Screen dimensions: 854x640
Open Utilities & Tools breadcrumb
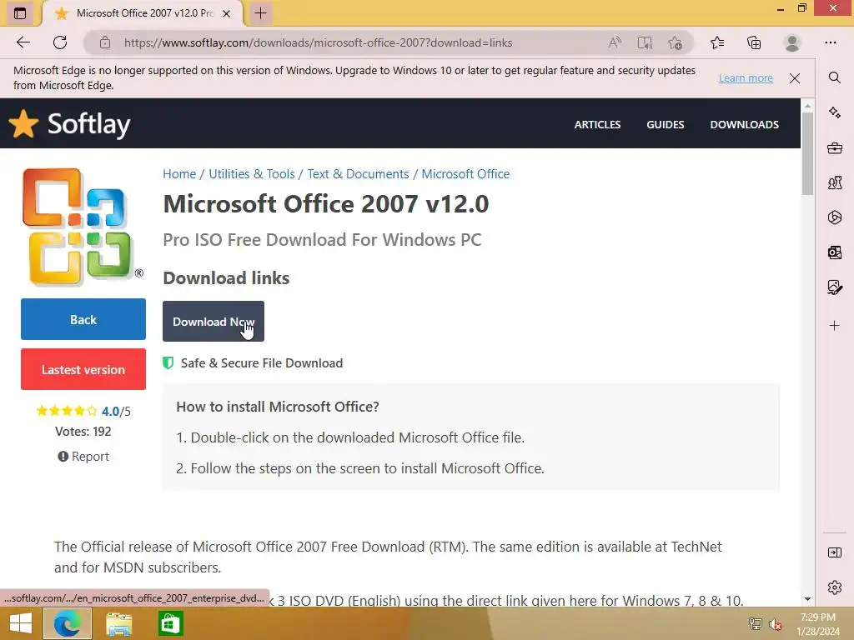click(x=252, y=173)
